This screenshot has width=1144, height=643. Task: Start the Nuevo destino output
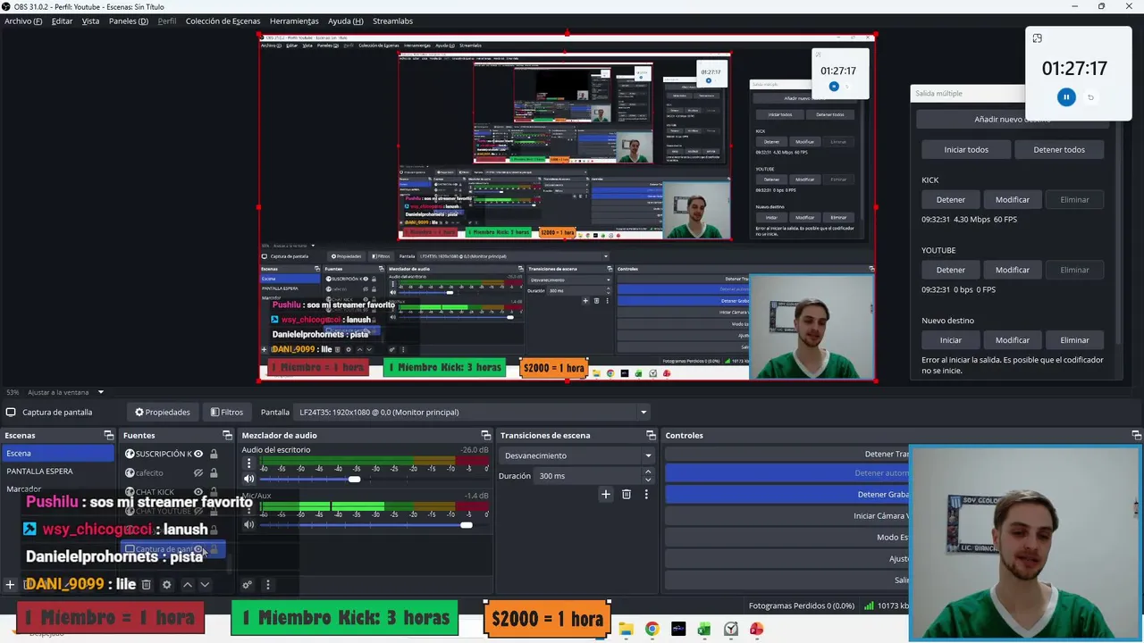pyautogui.click(x=951, y=340)
